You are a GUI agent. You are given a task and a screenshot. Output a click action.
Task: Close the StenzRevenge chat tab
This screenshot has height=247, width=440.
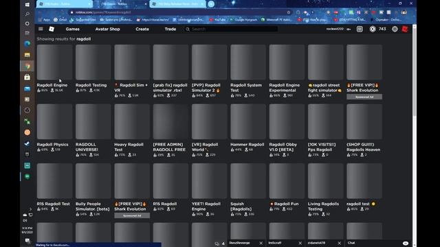pos(261,243)
